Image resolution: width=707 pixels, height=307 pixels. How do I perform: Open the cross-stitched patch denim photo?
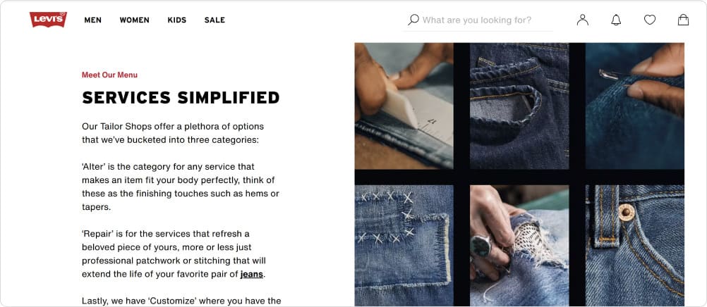(404, 245)
